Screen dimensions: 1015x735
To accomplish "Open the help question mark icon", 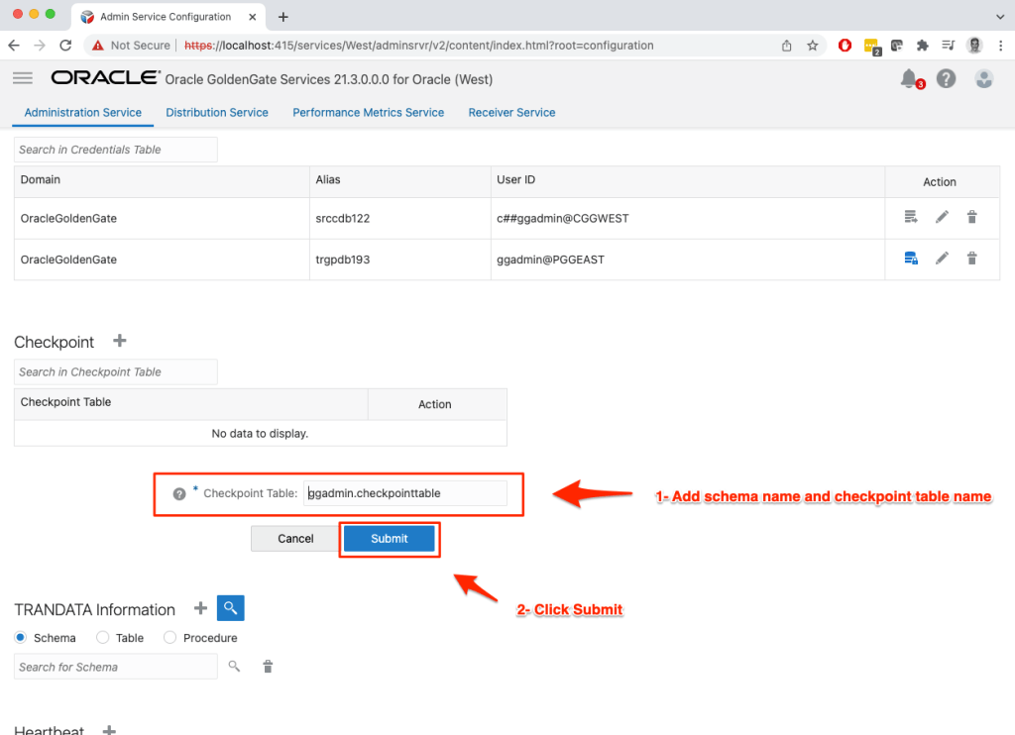I will (x=947, y=79).
